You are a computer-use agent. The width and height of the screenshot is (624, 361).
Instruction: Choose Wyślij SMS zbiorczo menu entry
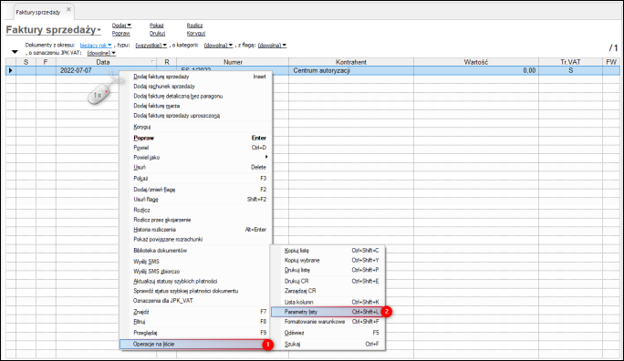[196, 272]
